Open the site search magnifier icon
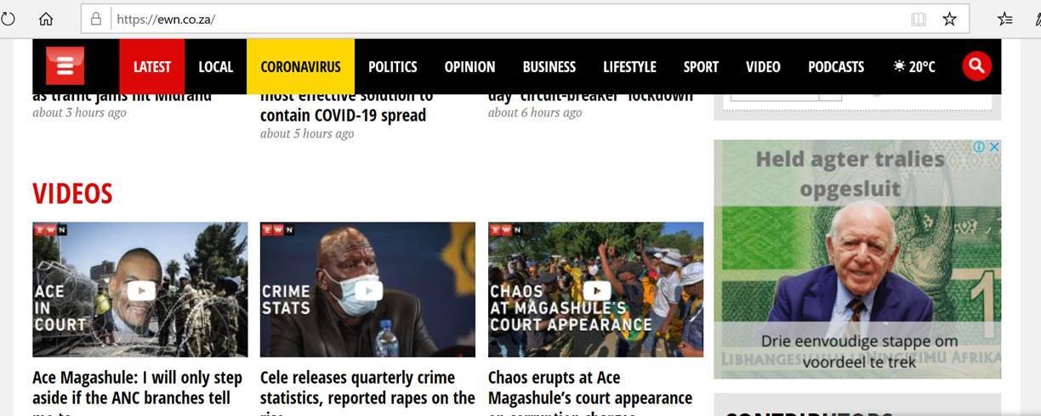The height and width of the screenshot is (416, 1041). point(976,66)
